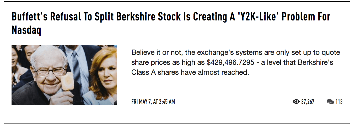Image resolution: width=355 pixels, height=129 pixels.
Task: Click the $429,496.7295 figure in the summary
Action: coord(233,62)
